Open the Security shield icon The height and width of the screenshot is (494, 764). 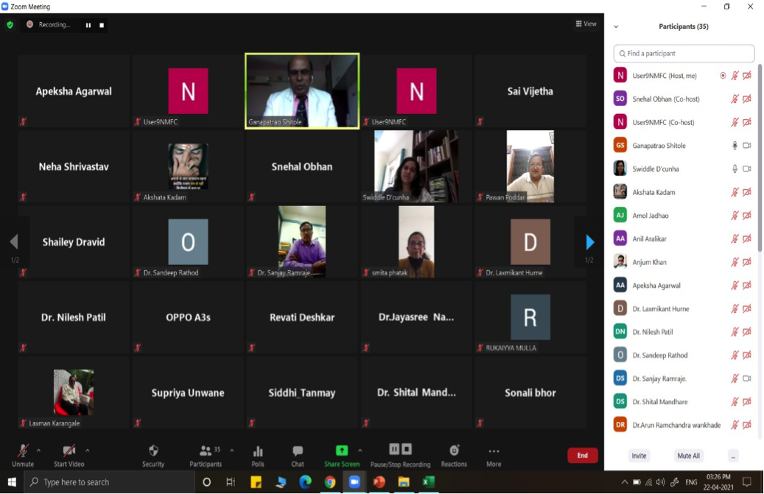tap(153, 451)
